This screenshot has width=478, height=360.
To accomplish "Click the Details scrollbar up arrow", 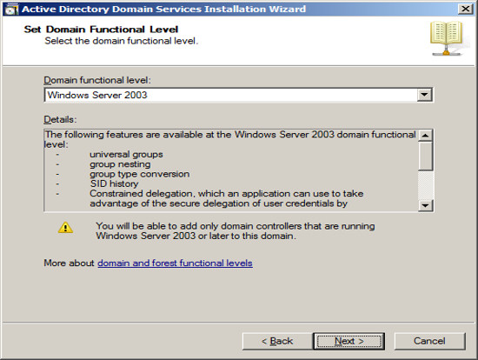I will click(x=426, y=135).
